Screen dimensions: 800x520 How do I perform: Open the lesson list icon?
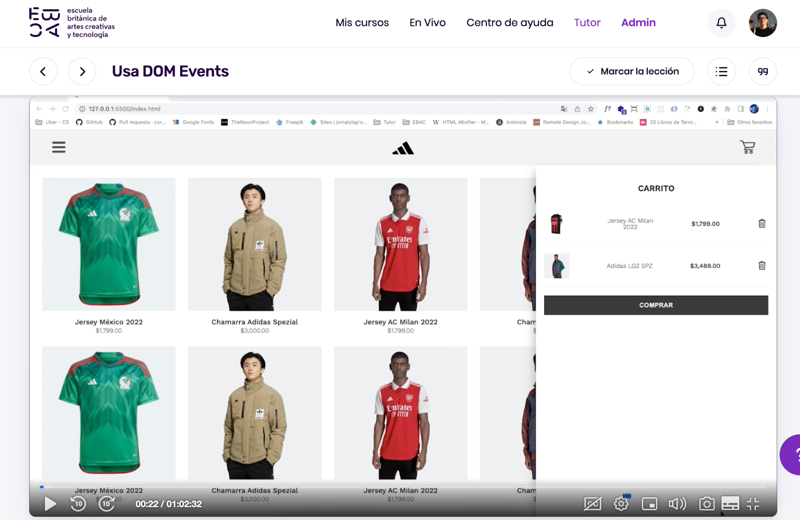[x=721, y=71]
